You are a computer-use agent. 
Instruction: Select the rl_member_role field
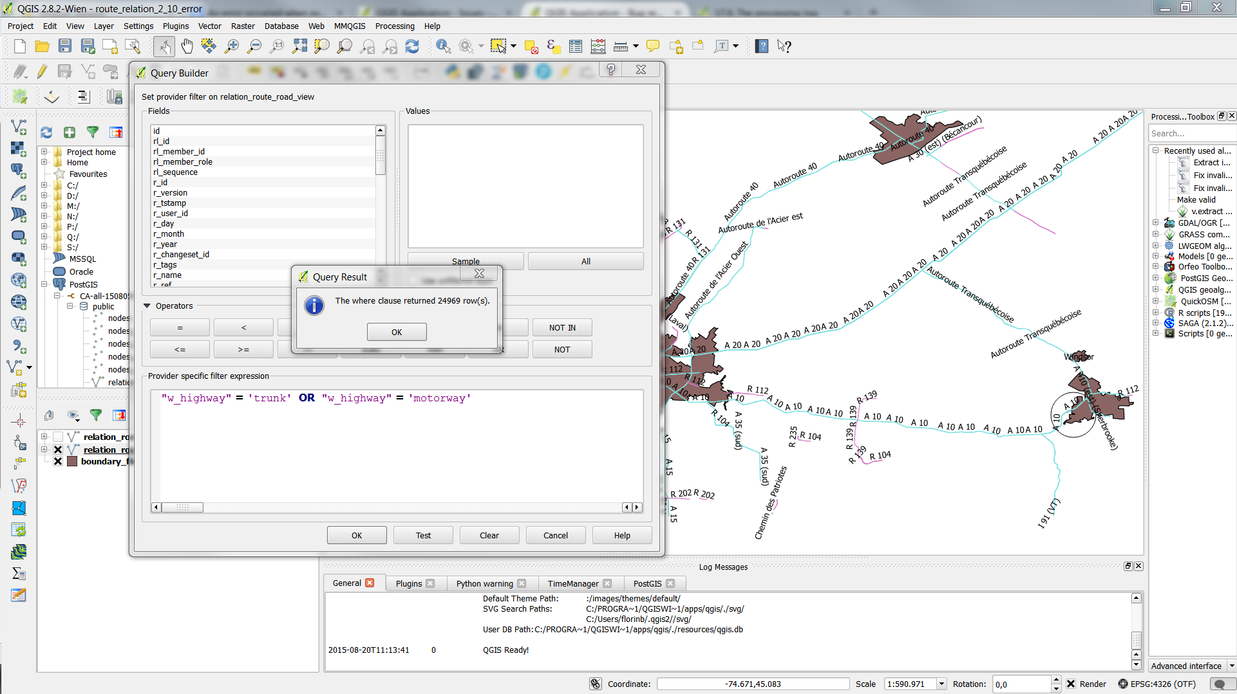coord(183,161)
